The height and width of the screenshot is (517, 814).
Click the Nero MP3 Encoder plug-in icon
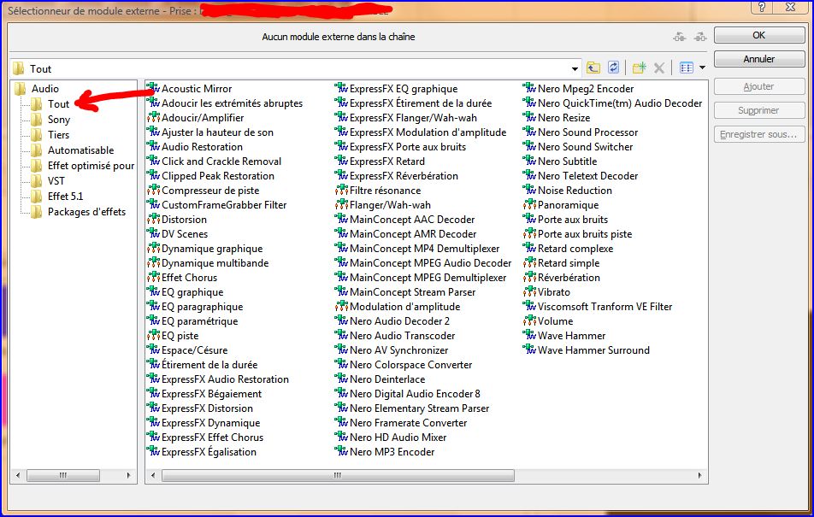point(342,451)
